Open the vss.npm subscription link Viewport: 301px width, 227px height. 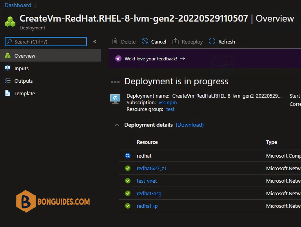168,103
